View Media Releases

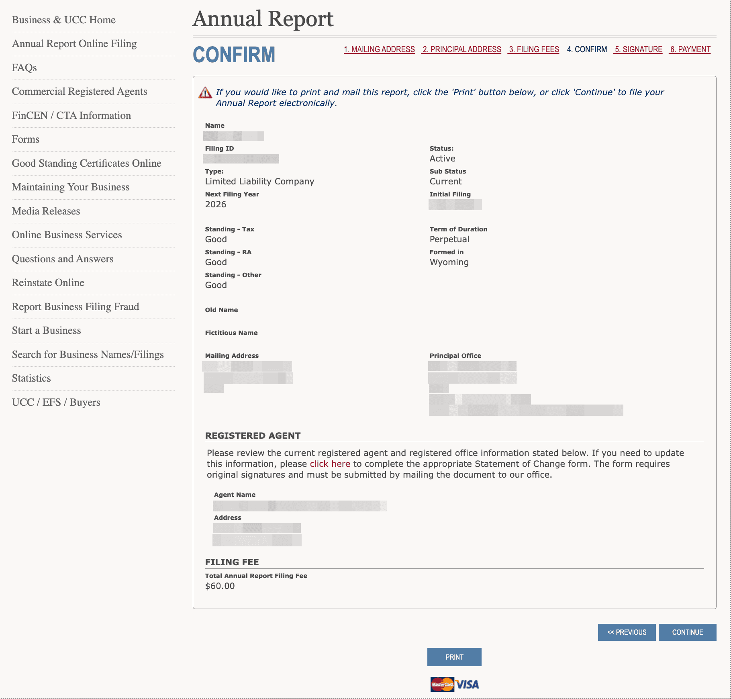point(46,211)
